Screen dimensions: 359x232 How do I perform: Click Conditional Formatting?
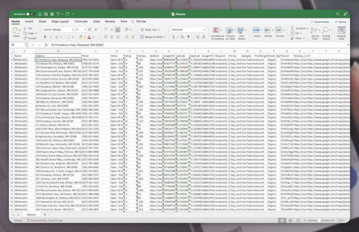pos(217,33)
